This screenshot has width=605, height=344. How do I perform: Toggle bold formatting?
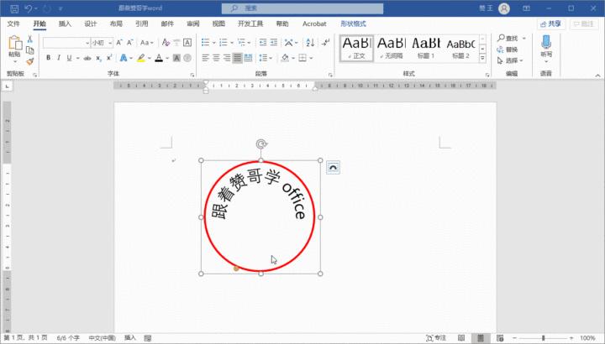[x=48, y=58]
